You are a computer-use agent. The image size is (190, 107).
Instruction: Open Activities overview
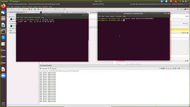[x=4, y=1]
